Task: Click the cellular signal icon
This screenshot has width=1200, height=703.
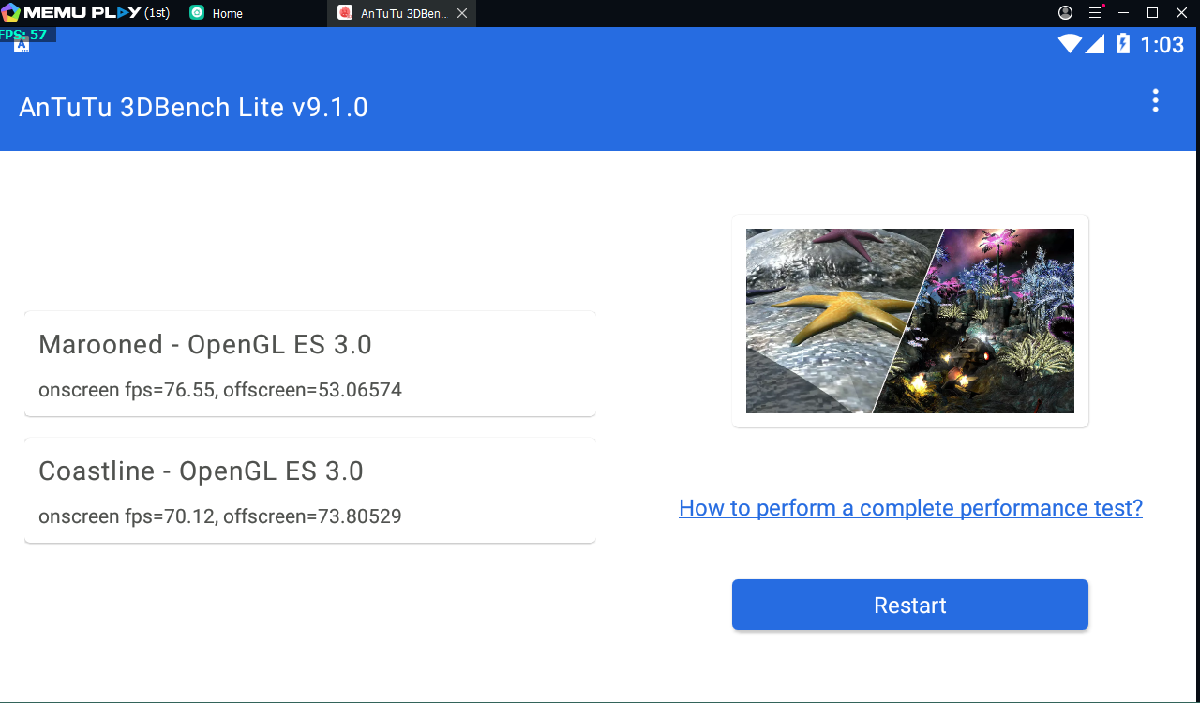Action: click(x=1094, y=44)
